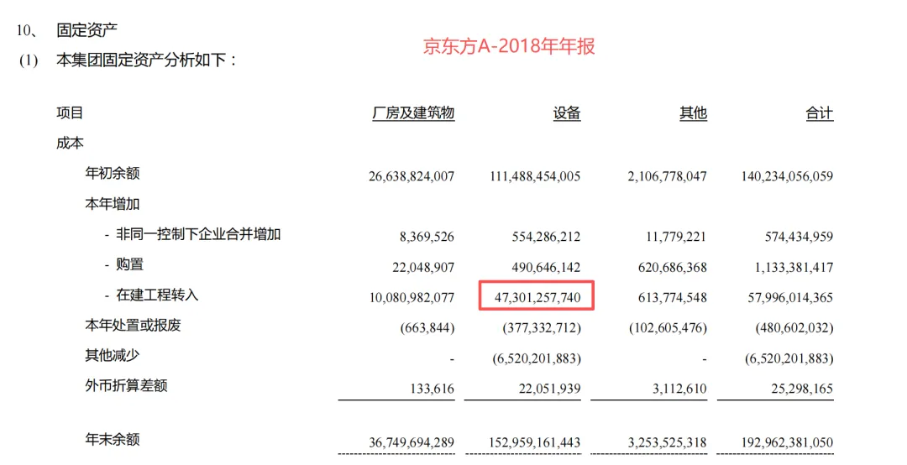907x465 pixels.
Task: Click the row label '购置'
Action: 129,264
